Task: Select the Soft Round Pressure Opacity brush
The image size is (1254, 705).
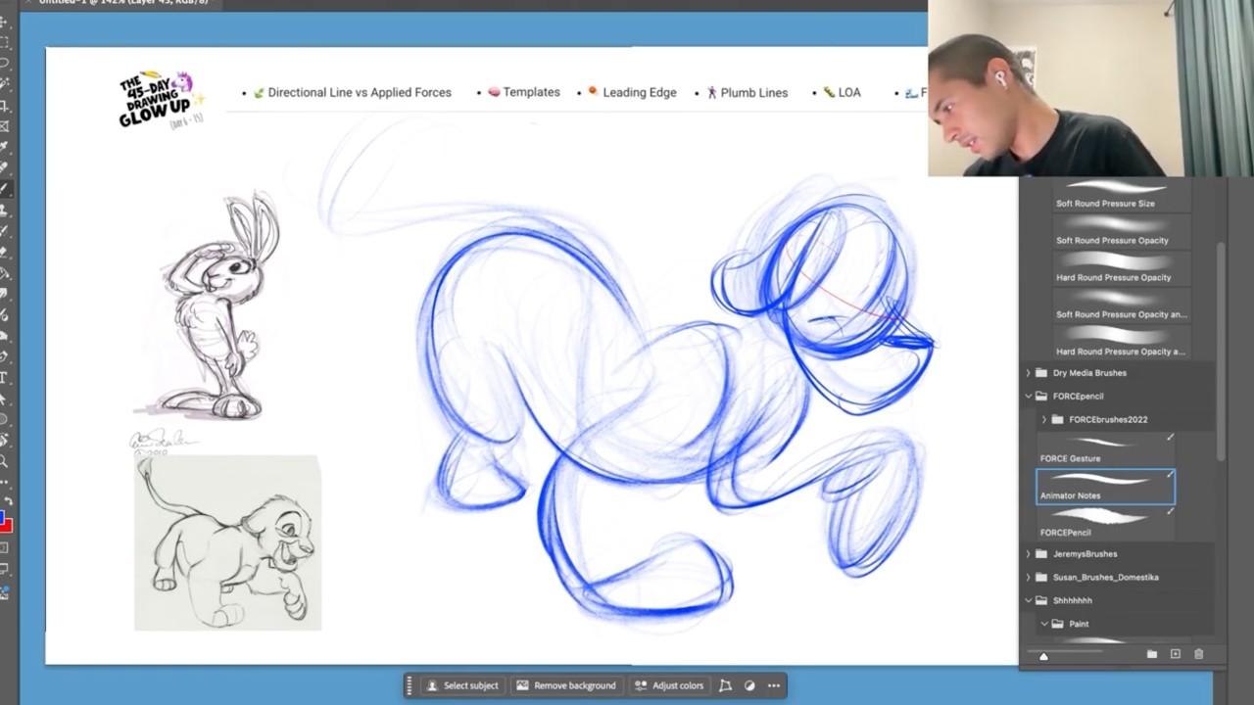Action: (x=1121, y=231)
